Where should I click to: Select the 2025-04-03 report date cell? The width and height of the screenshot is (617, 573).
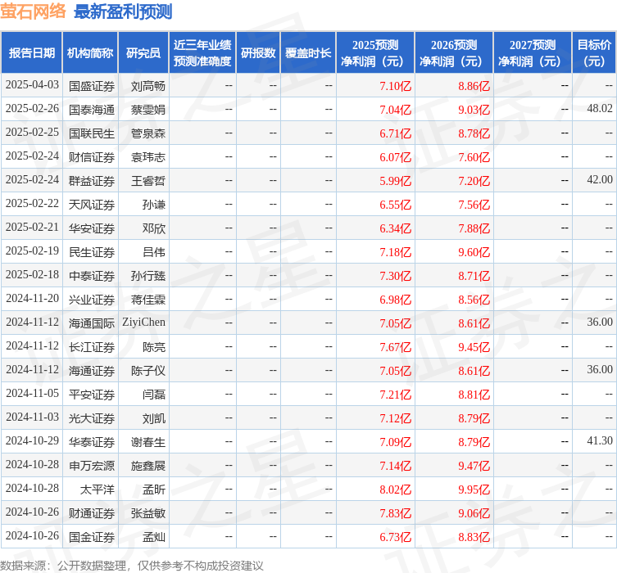point(32,85)
